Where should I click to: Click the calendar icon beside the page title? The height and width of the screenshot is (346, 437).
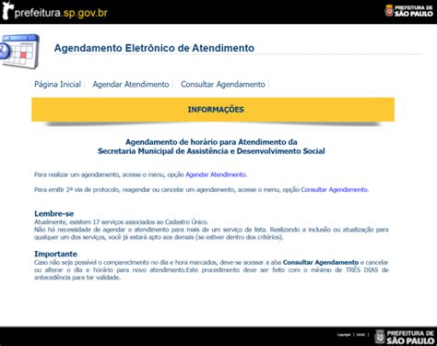19,51
